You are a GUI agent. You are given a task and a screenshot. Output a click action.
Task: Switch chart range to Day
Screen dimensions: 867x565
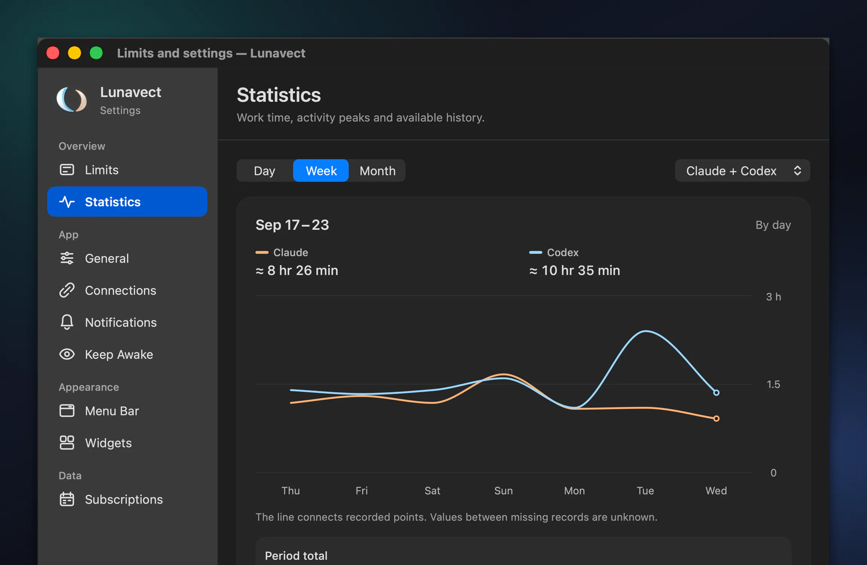[x=265, y=171]
